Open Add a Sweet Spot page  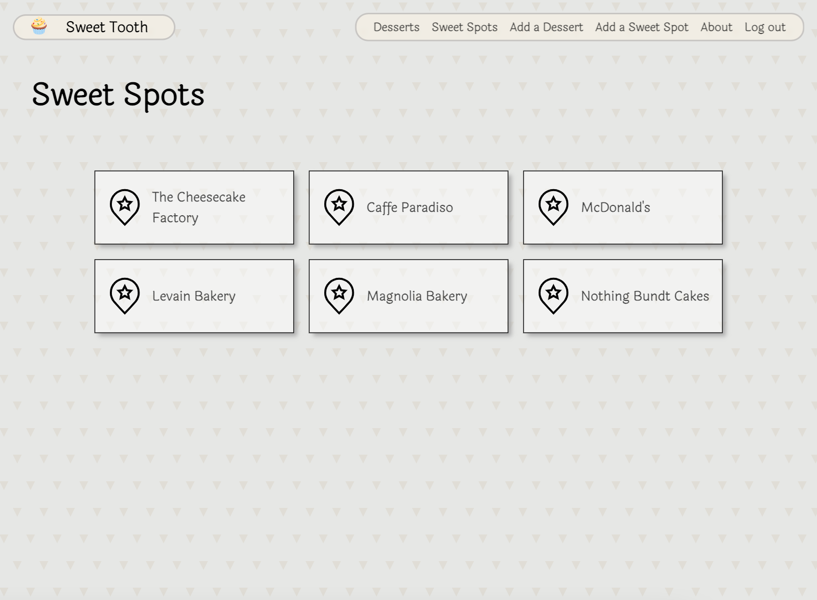[642, 27]
